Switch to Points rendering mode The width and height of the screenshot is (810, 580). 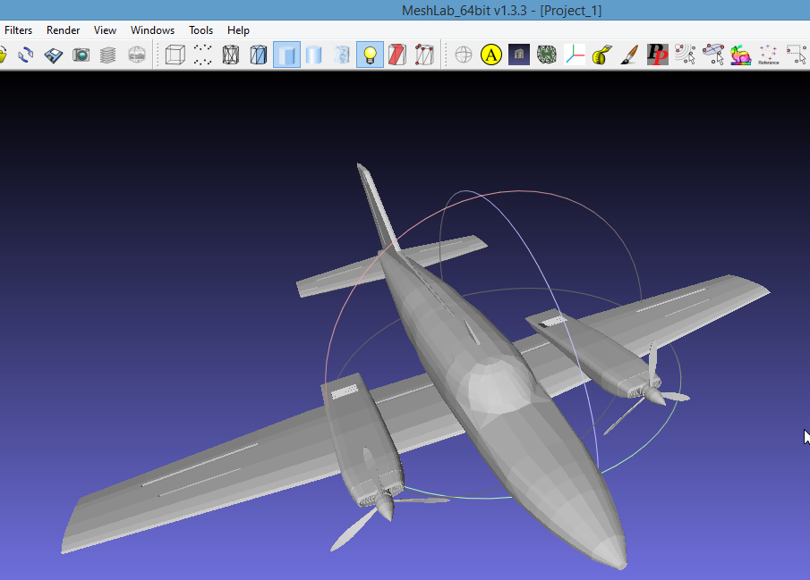tap(202, 55)
